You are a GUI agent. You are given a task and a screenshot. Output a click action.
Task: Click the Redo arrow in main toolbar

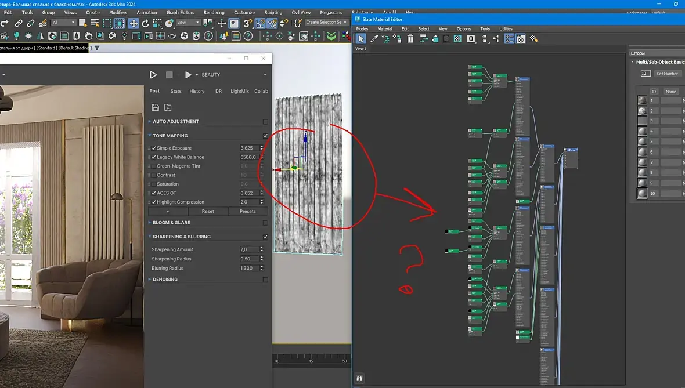point(5,23)
